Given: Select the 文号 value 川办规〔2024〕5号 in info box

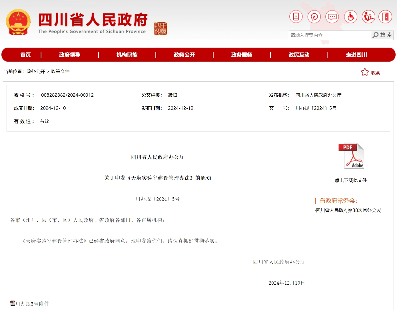Looking at the screenshot, I should coord(316,108).
